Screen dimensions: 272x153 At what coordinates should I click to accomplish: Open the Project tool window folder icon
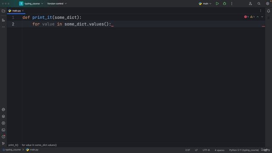tap(3, 11)
